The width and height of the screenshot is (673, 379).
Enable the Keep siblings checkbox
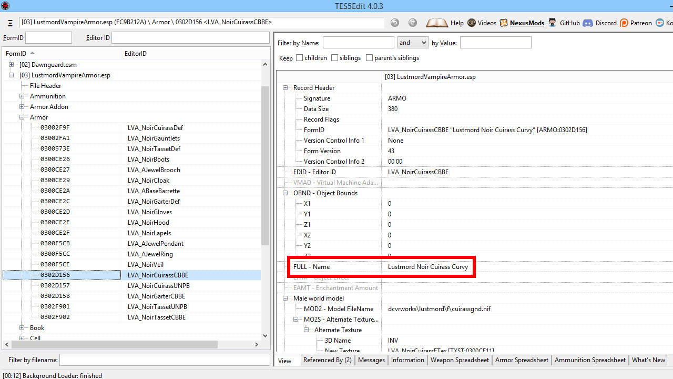tap(334, 58)
